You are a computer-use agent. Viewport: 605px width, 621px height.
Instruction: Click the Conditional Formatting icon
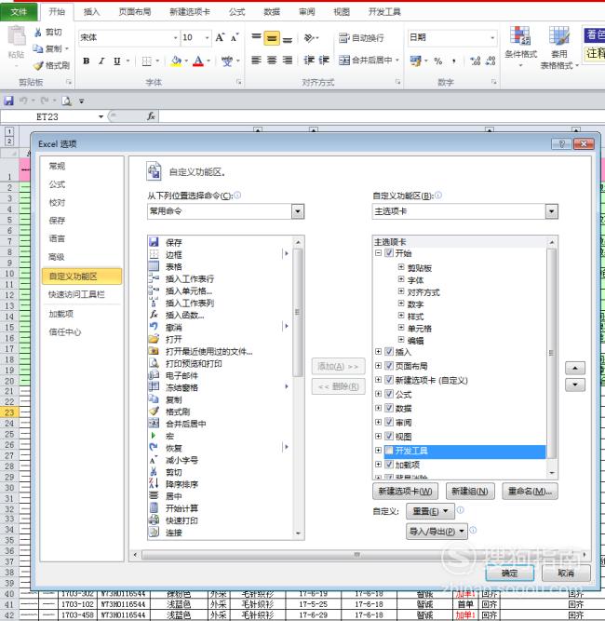(x=520, y=36)
